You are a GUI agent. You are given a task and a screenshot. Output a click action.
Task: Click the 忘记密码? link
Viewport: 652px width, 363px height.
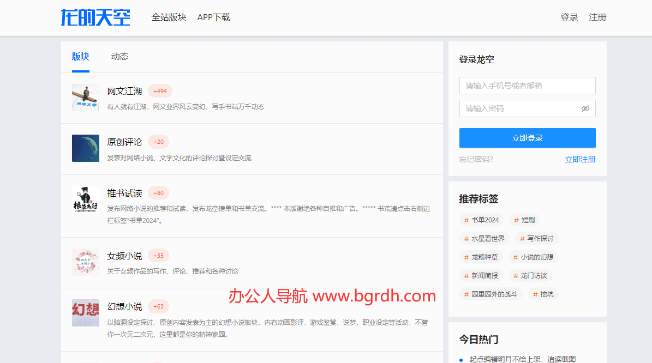click(476, 159)
